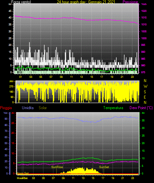This screenshot has height=183, width=154.
Task: Click the 100 humidity axis value
Action: [x=6, y=113]
